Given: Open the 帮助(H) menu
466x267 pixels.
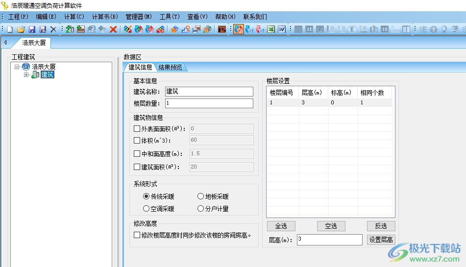Looking at the screenshot, I should [225, 17].
